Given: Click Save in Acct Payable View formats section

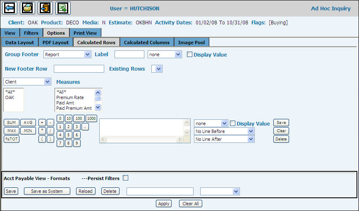Looking at the screenshot, I should pyautogui.click(x=11, y=191).
